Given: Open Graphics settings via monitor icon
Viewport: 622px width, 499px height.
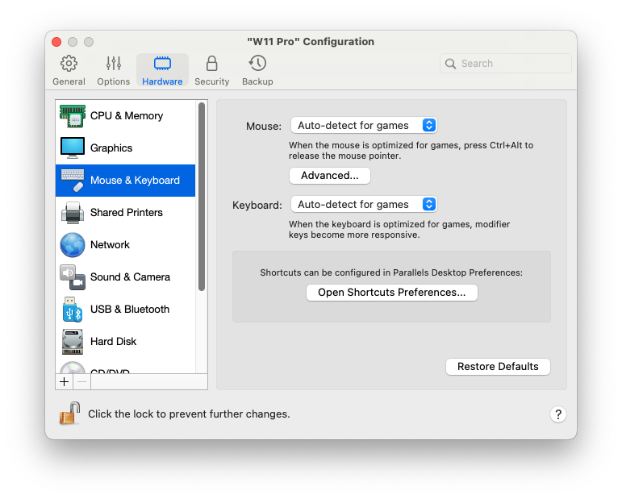Looking at the screenshot, I should pyautogui.click(x=73, y=148).
